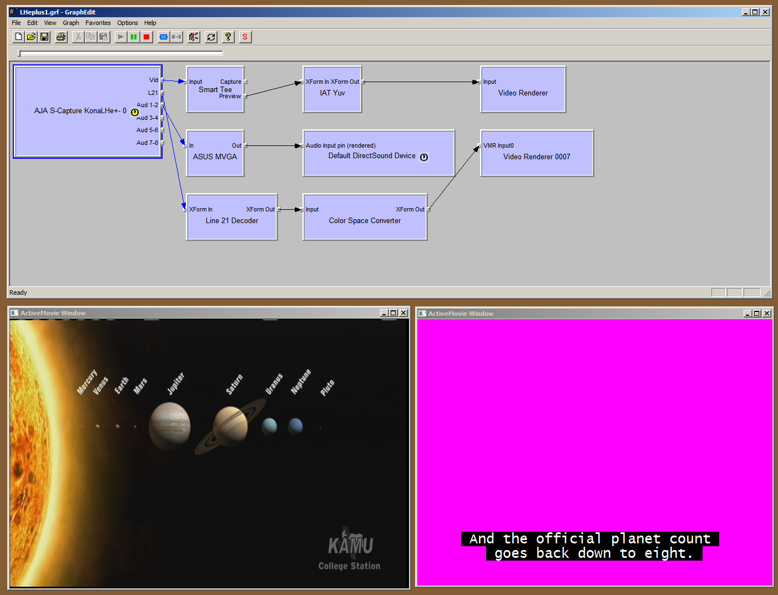The height and width of the screenshot is (595, 778).
Task: Click the seek slider thumb below toolbar
Action: coord(19,53)
